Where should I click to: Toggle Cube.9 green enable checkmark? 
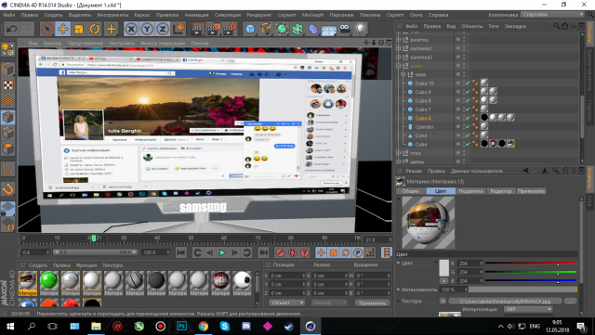tap(468, 92)
